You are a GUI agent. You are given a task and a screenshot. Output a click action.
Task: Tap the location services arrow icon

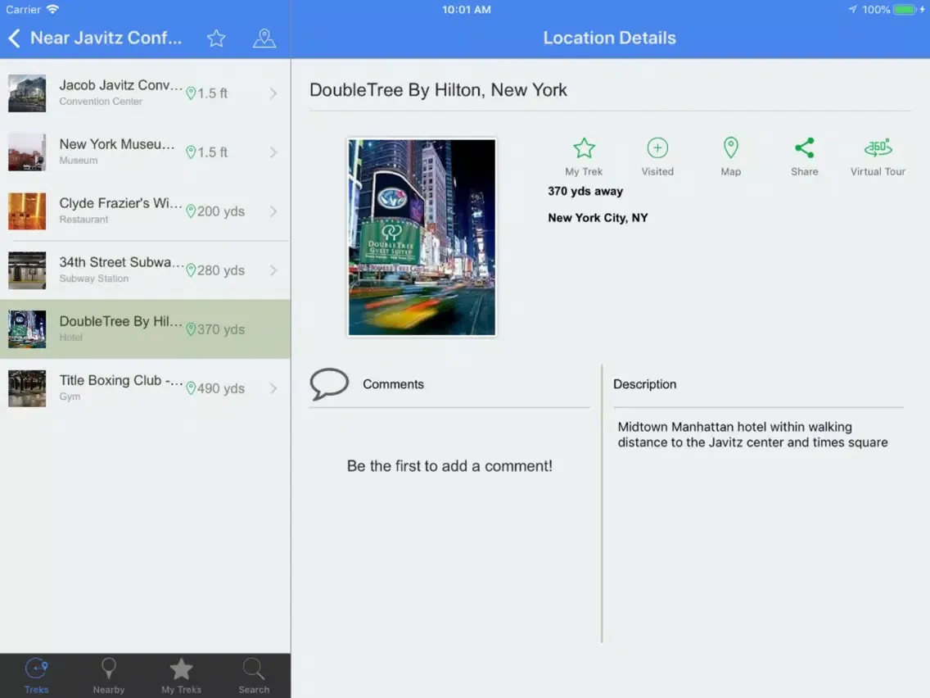pyautogui.click(x=853, y=10)
